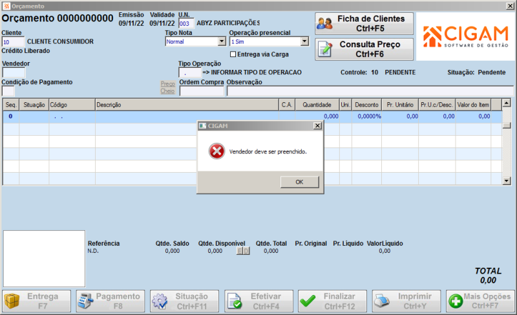Screen dimensions: 517x315
Task: Click the Tipo Operação input field
Action: pos(190,72)
